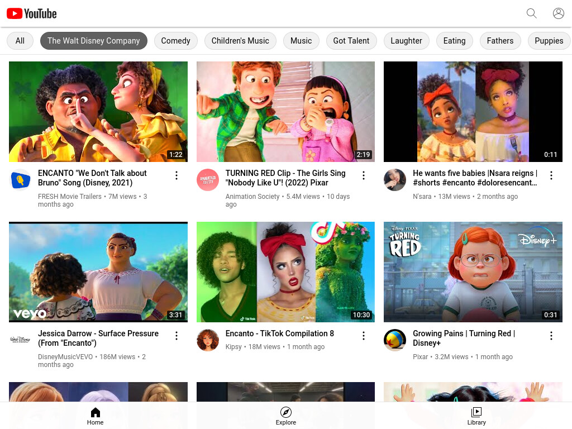
Task: Click the YouTube logo
Action: (32, 14)
